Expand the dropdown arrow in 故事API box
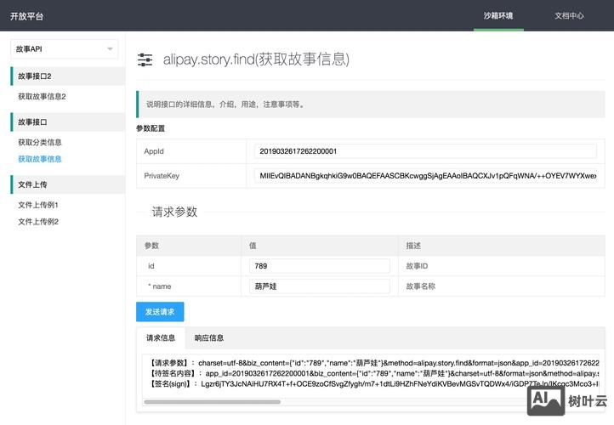614x425 pixels. tap(110, 49)
